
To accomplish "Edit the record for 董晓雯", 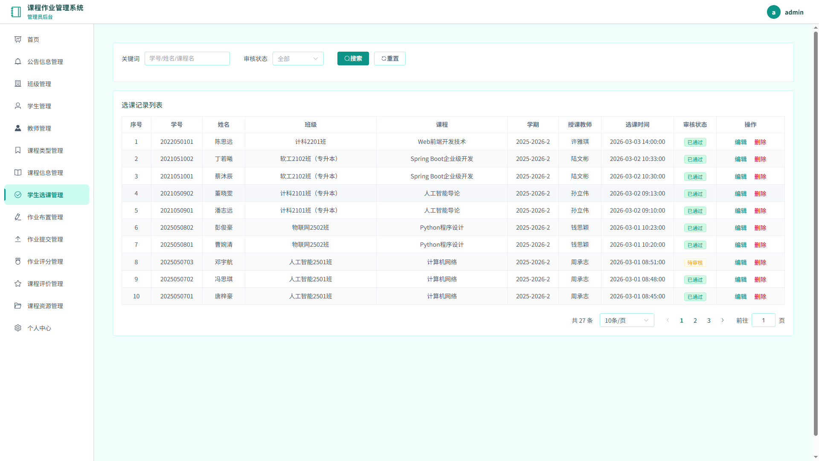I will (x=741, y=194).
